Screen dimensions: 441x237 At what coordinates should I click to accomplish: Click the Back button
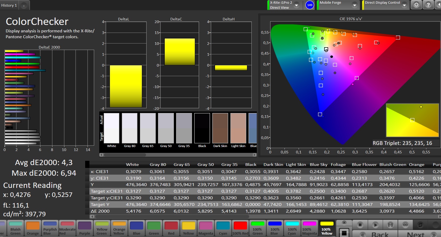tap(375, 234)
